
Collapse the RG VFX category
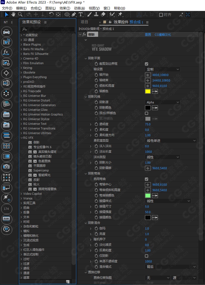click(x=22, y=138)
